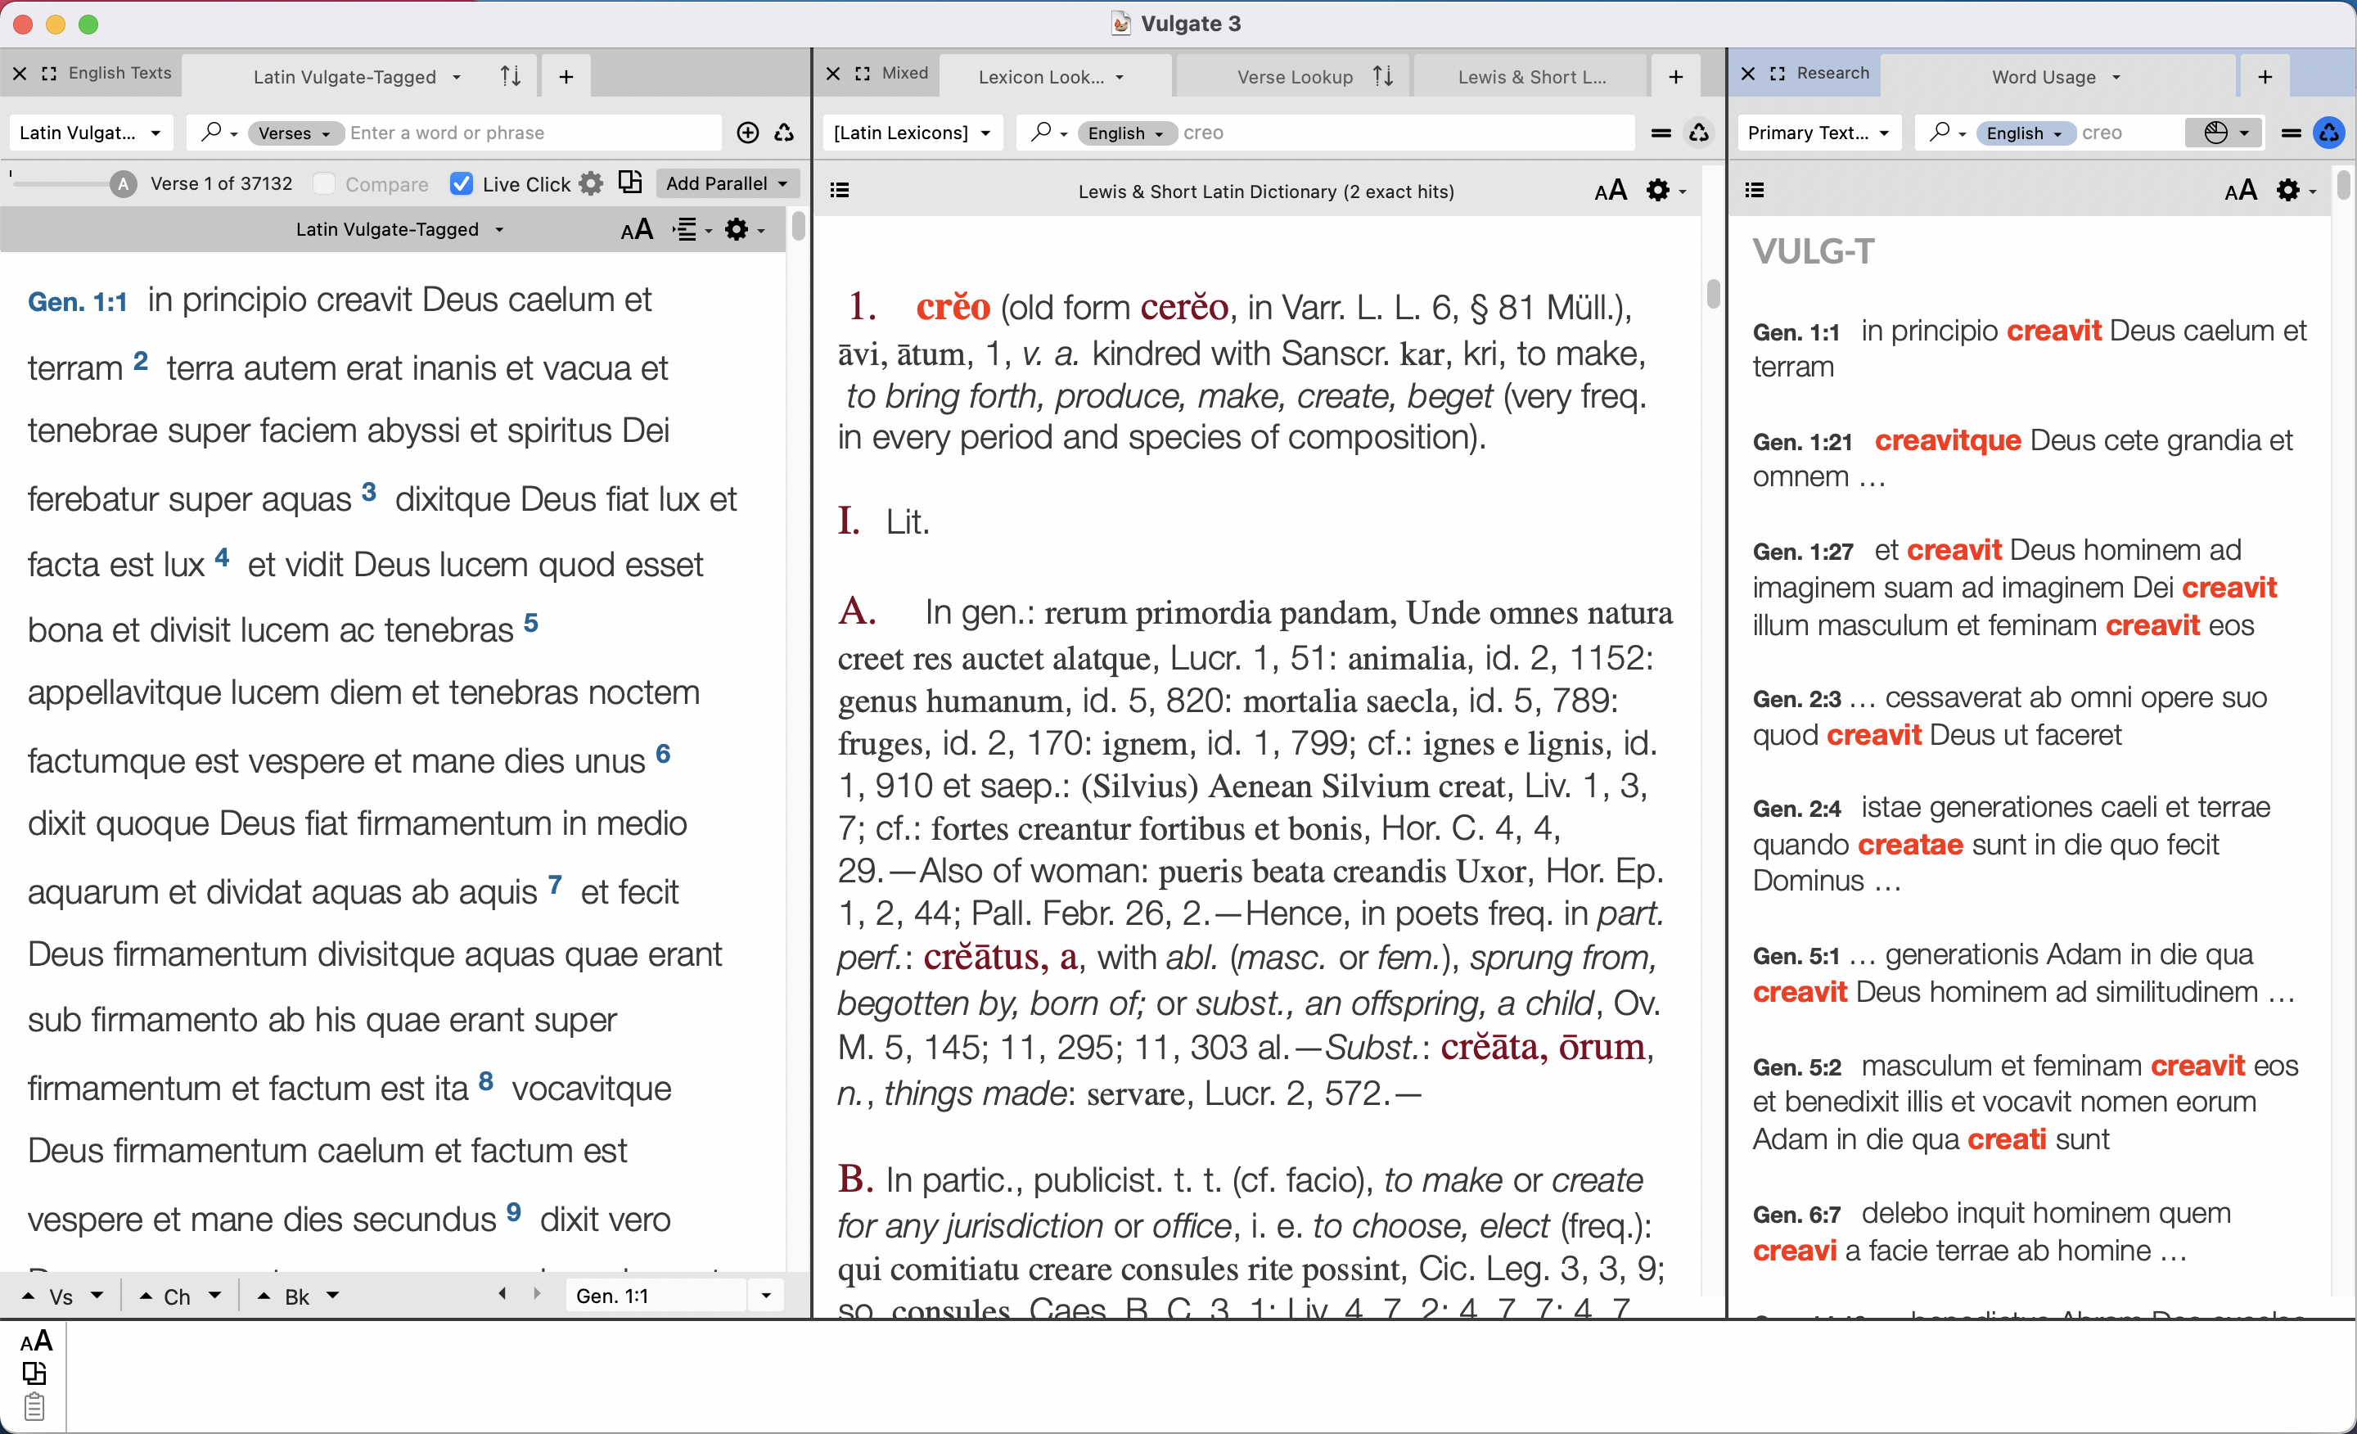Disable the Live Click checkbox
The width and height of the screenshot is (2357, 1434).
[461, 183]
